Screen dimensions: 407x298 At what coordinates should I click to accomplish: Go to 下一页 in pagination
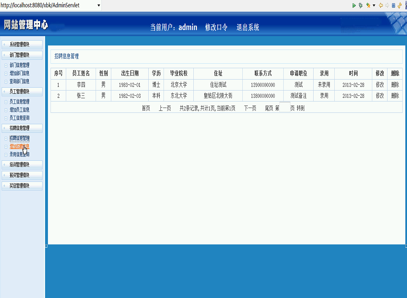[250, 108]
